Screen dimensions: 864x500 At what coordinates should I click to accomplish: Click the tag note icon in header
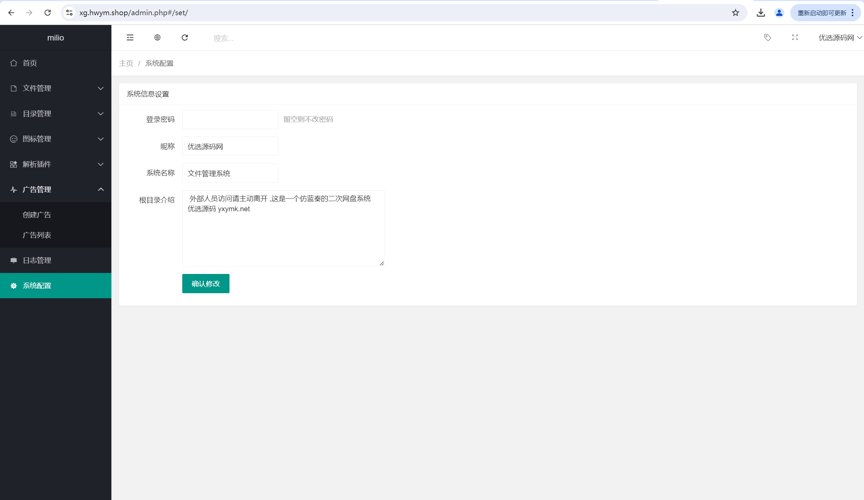pyautogui.click(x=768, y=37)
